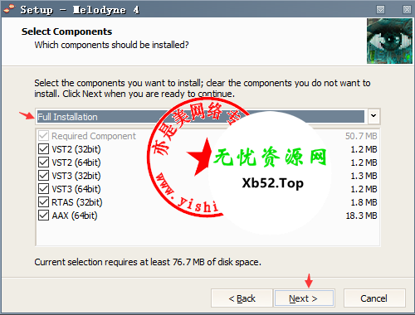The height and width of the screenshot is (315, 415).
Task: Cancel the Melodyne 4 setup
Action: coord(374,298)
